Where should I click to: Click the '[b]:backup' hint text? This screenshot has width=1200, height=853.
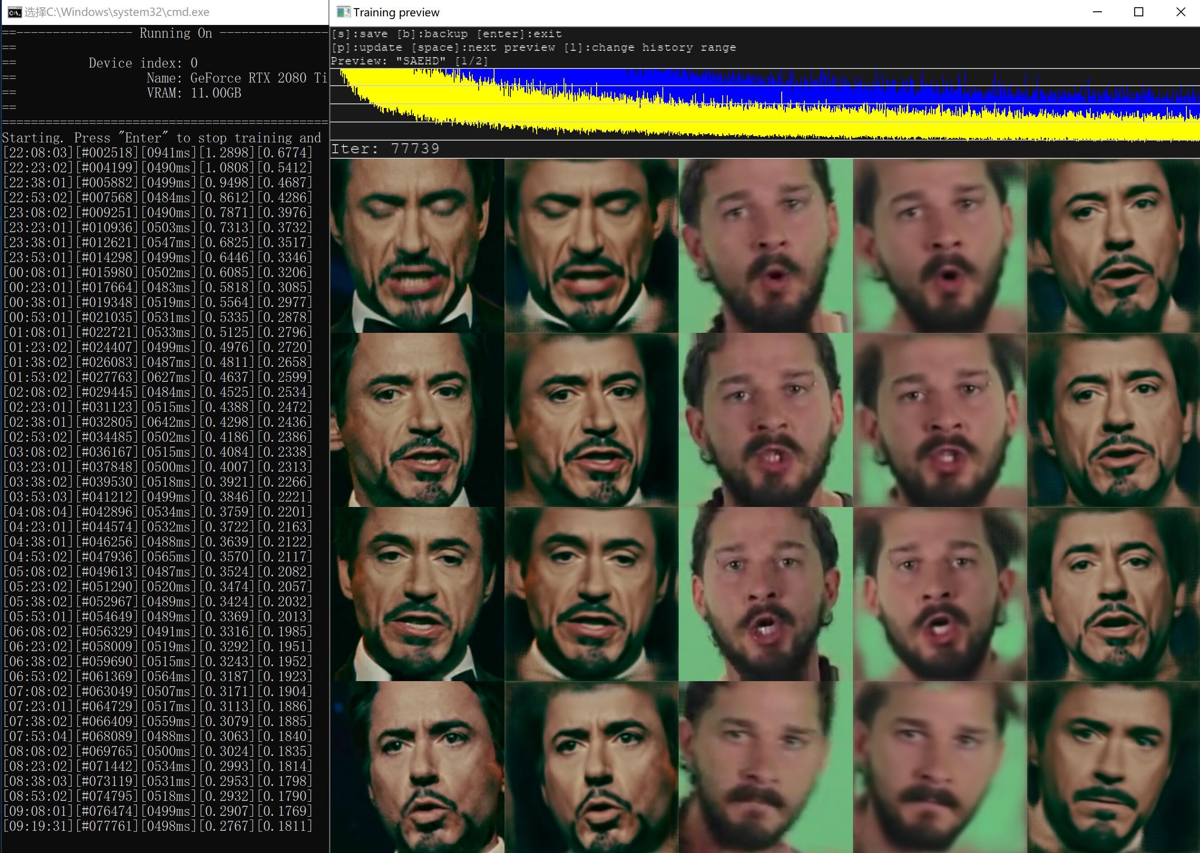pyautogui.click(x=432, y=34)
